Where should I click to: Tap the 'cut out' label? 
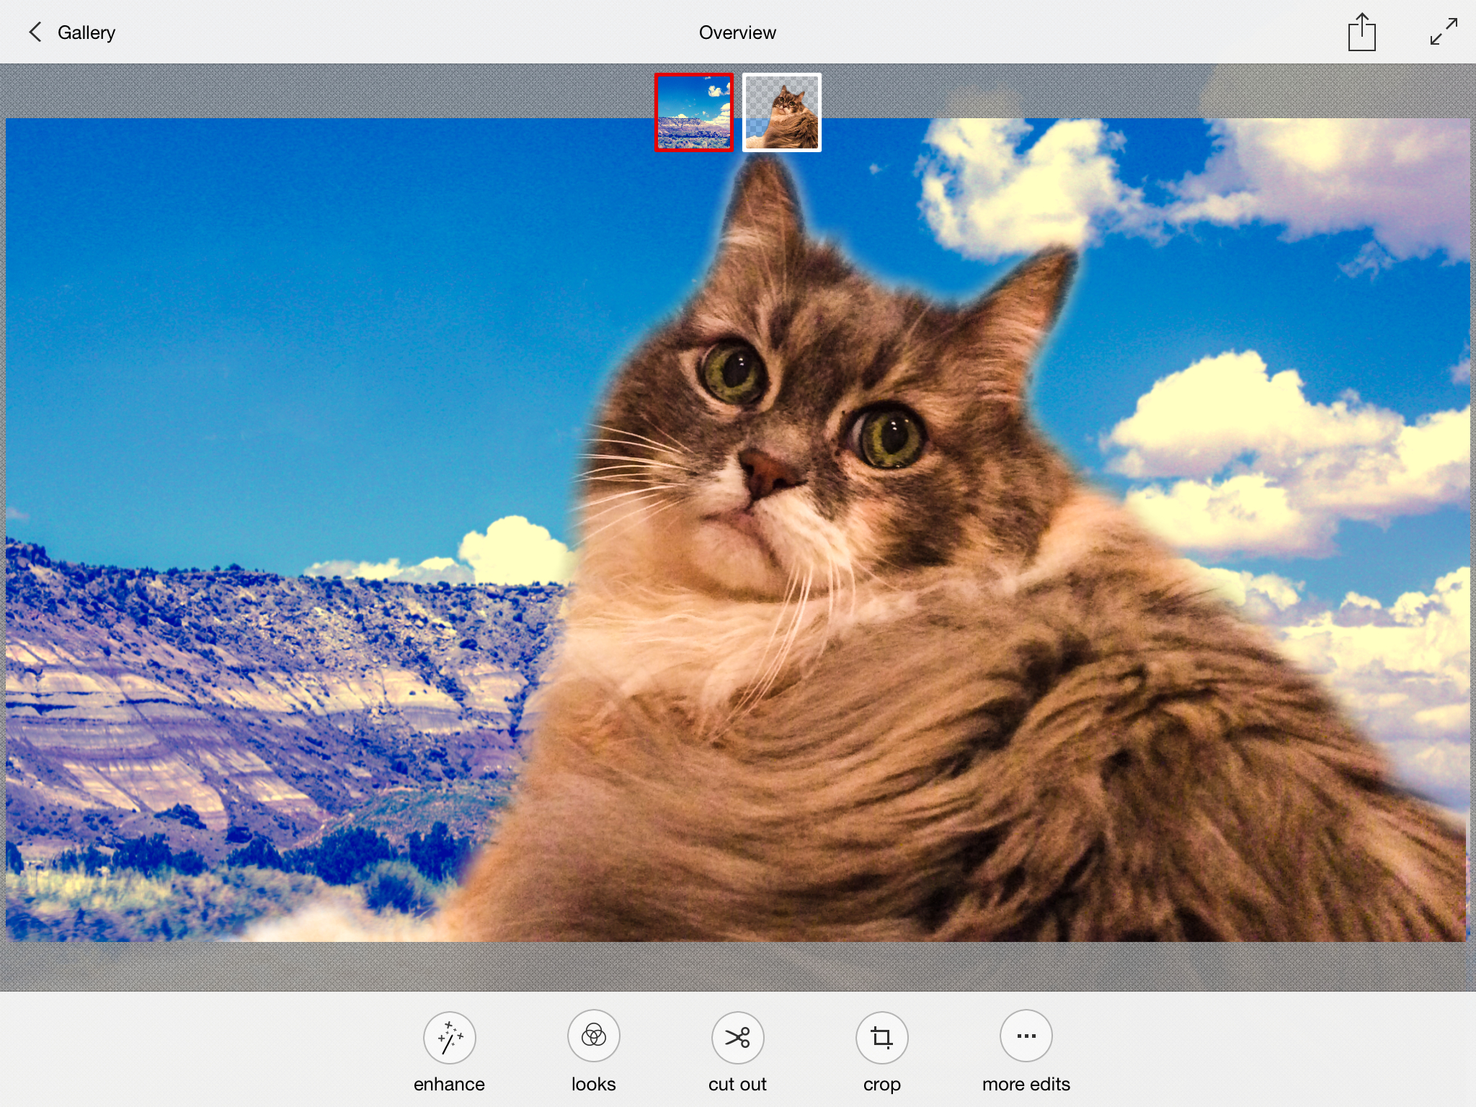pos(737,1084)
